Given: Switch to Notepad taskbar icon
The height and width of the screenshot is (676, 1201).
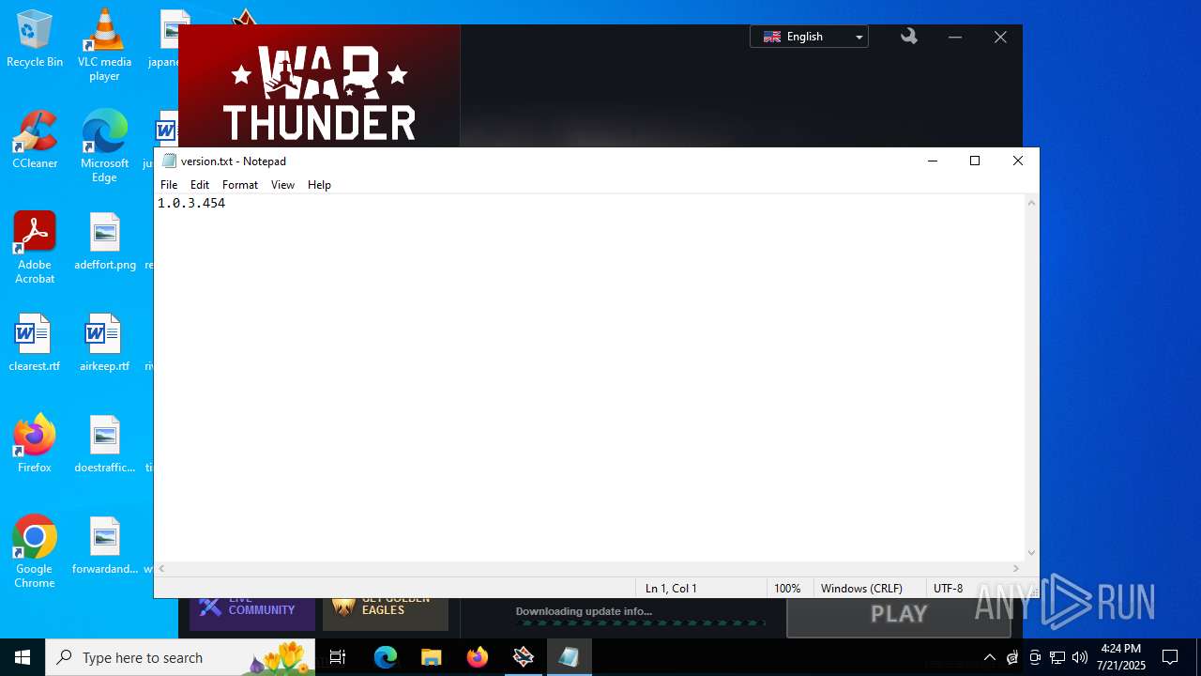Looking at the screenshot, I should pos(570,657).
